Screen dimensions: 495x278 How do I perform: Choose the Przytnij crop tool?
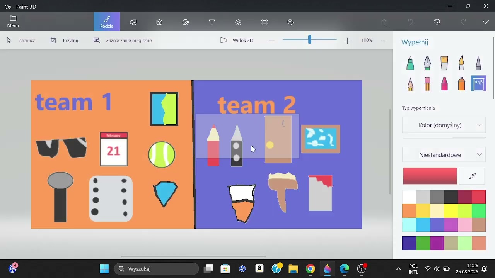coord(65,40)
